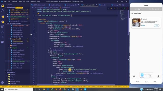Open the Search view in activity bar
Viewport: 163px width, 91px height.
click(3, 11)
